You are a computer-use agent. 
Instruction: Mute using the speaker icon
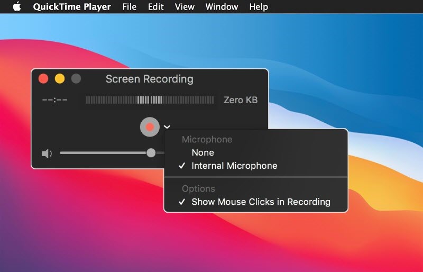47,153
